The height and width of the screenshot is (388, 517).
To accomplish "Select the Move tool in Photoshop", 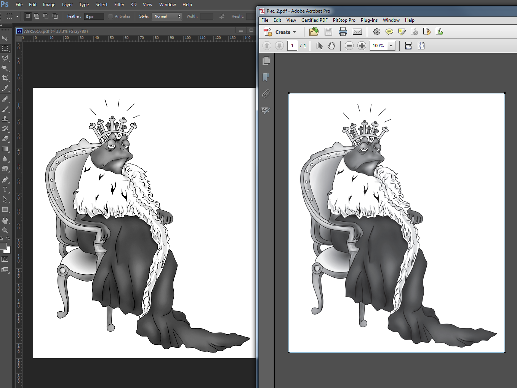I will [5, 38].
